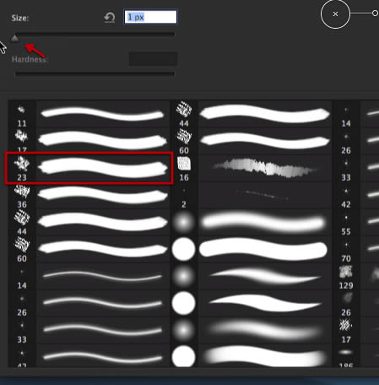
Task: Select the soft round brush with tapered stroke
Action: [x=251, y=276]
